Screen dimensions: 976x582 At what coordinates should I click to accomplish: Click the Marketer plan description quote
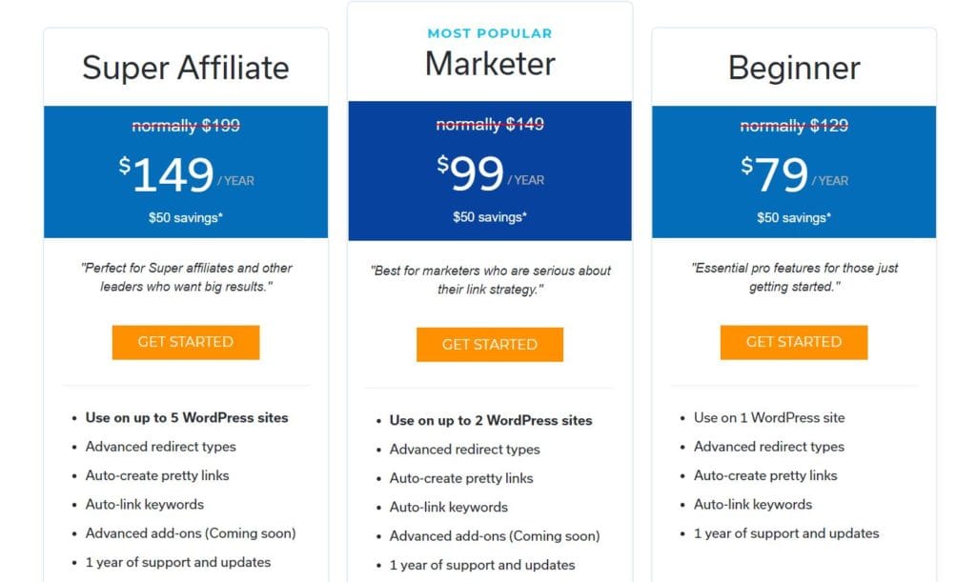click(x=489, y=278)
